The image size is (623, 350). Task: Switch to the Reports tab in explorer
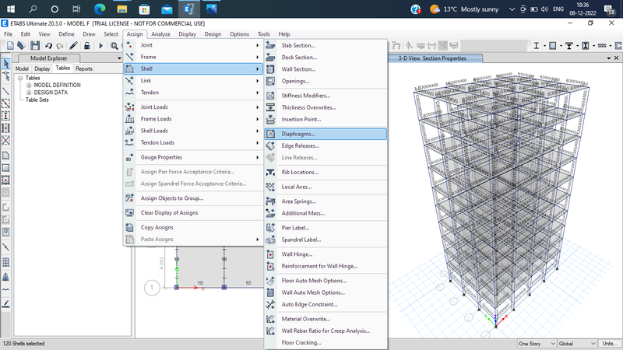(84, 68)
